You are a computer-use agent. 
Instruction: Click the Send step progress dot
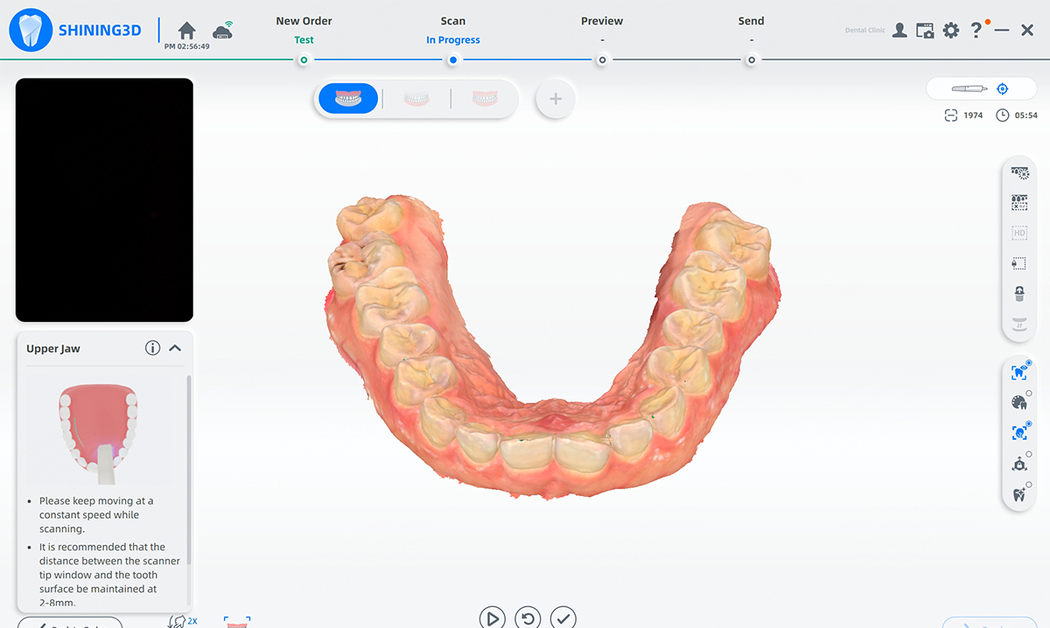click(751, 60)
